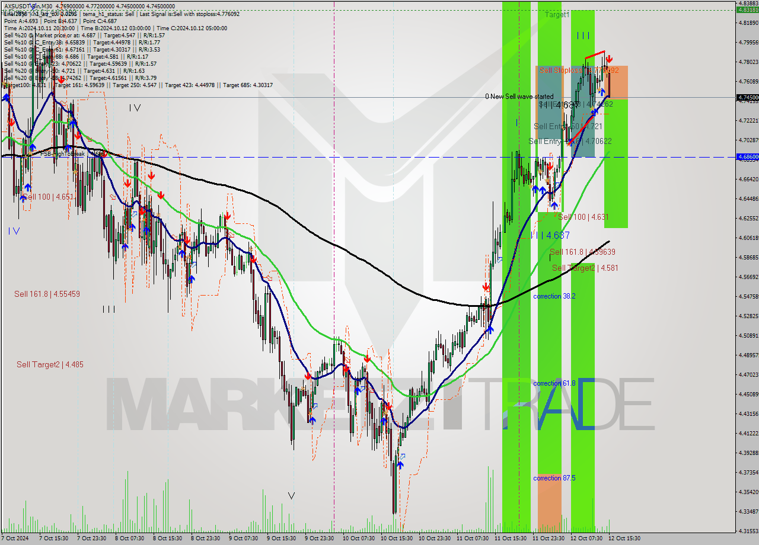Click the '10 Oct 15:30' time axis label

(397, 538)
